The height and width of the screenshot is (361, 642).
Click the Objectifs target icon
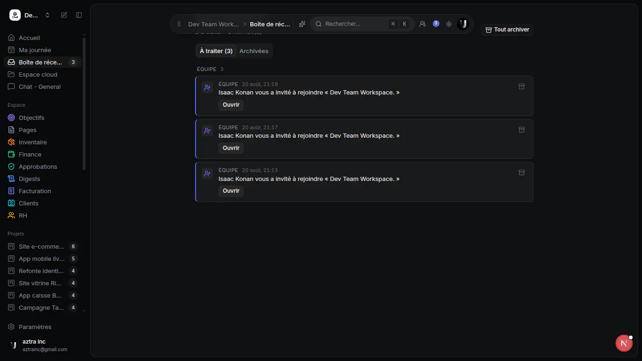[x=11, y=118]
